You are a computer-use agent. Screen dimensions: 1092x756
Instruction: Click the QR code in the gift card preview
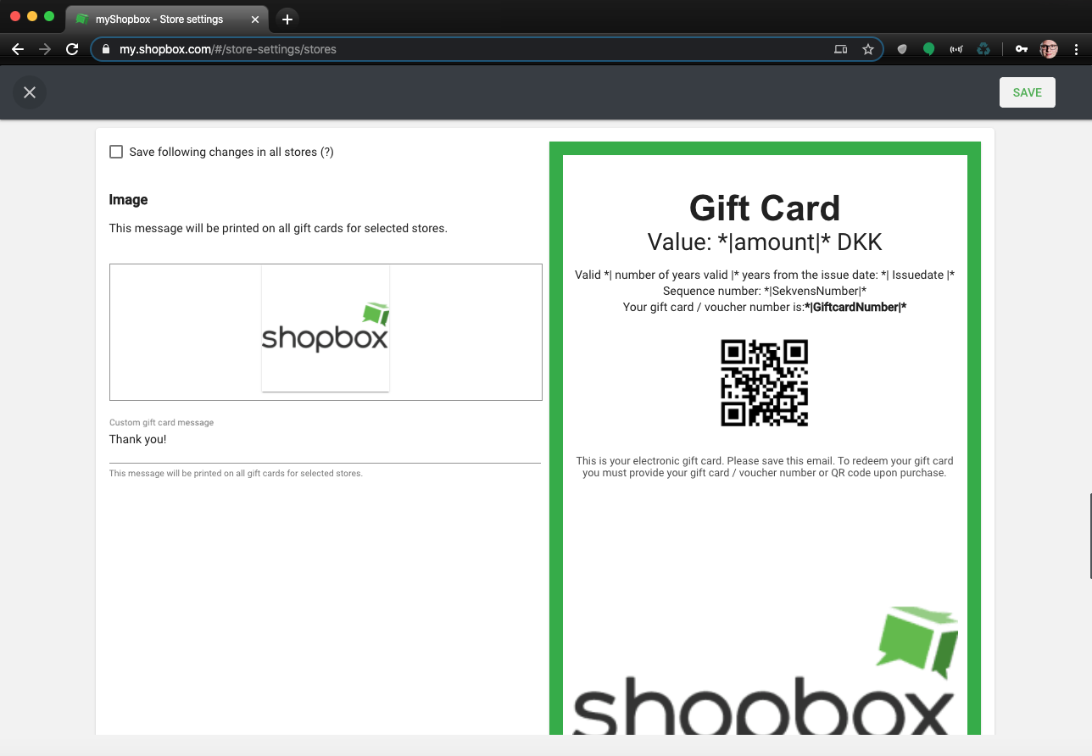pyautogui.click(x=765, y=383)
